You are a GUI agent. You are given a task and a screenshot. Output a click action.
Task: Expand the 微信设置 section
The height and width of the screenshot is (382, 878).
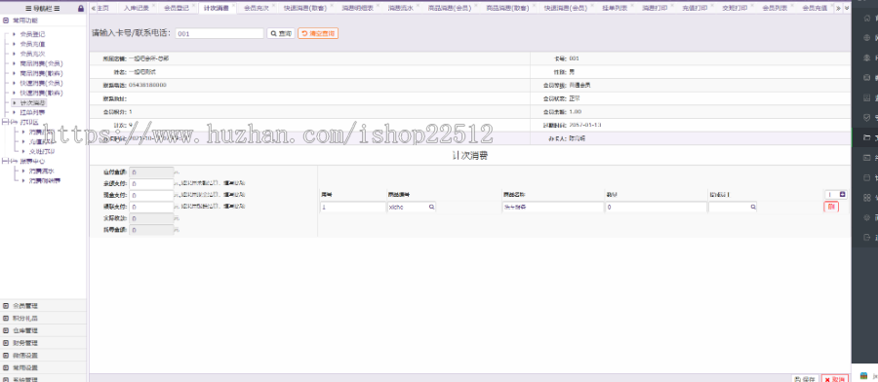[6, 355]
